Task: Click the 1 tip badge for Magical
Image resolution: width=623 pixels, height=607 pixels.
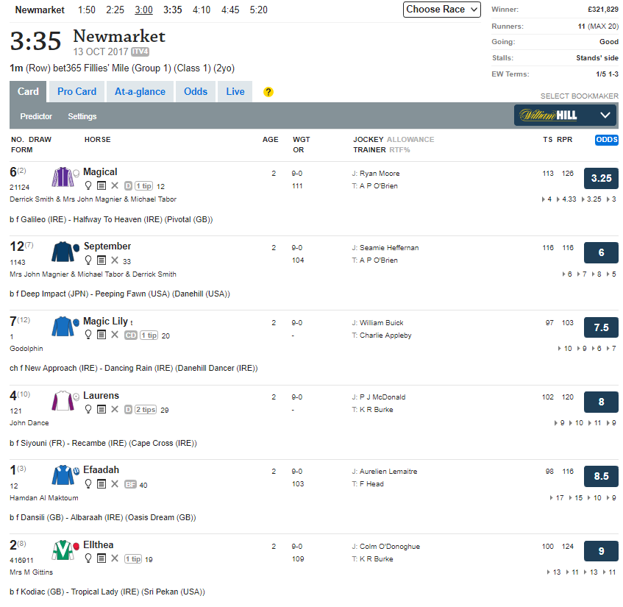Action: [144, 186]
